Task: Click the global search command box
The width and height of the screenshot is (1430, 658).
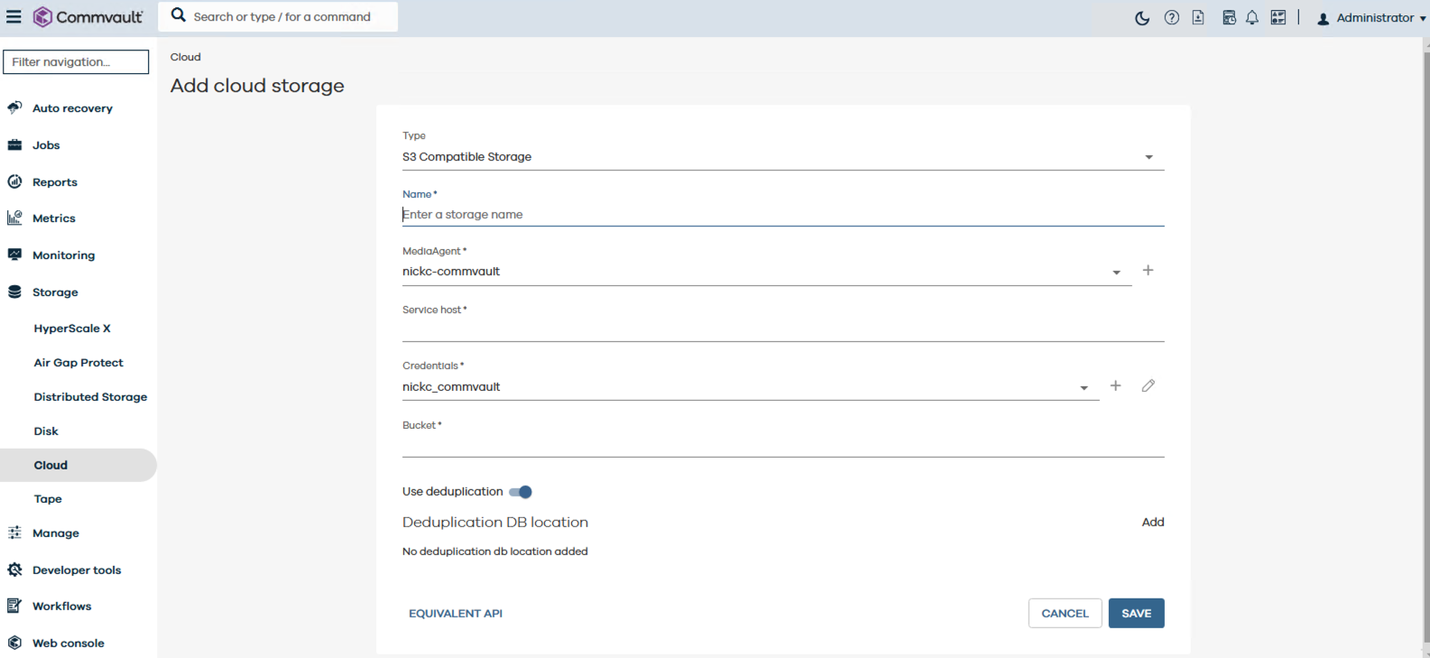Action: point(278,16)
